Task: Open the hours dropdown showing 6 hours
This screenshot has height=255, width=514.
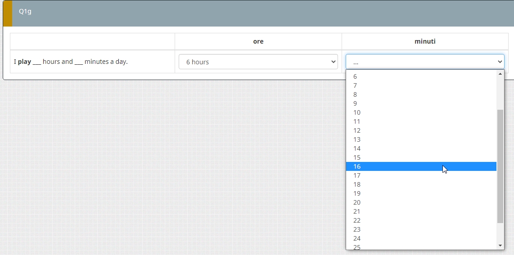Action: coord(258,62)
